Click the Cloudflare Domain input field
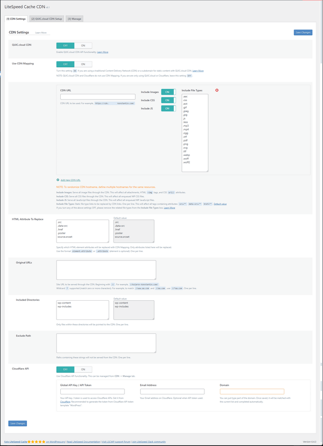 coord(252,392)
